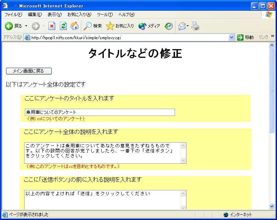Click the page scrollbar down arrow

(272, 206)
